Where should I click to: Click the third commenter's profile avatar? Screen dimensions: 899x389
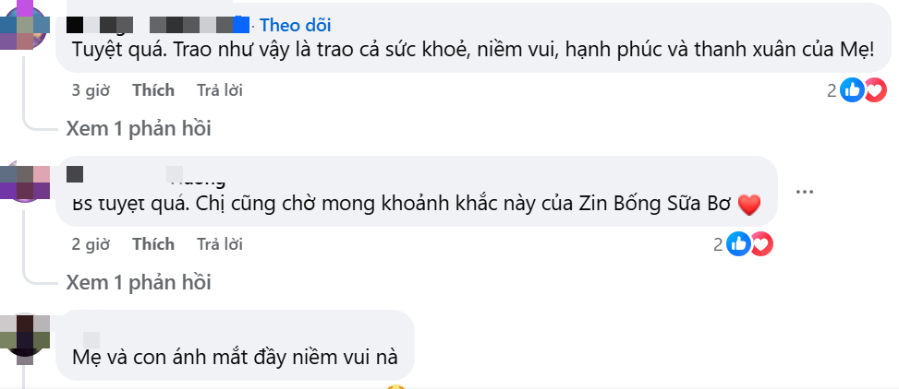coord(25,338)
